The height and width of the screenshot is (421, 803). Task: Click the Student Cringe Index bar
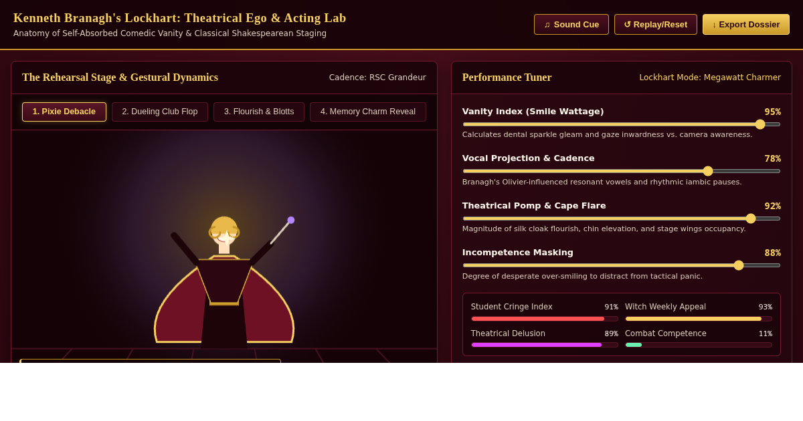click(545, 319)
